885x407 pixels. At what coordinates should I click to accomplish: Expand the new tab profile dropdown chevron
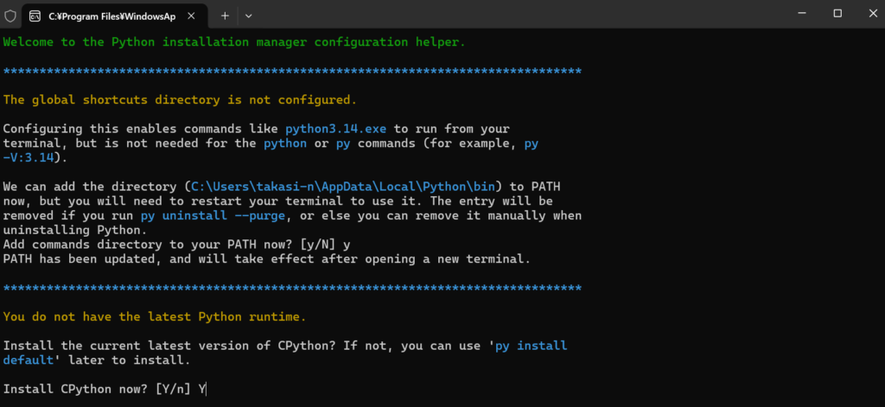pyautogui.click(x=249, y=16)
